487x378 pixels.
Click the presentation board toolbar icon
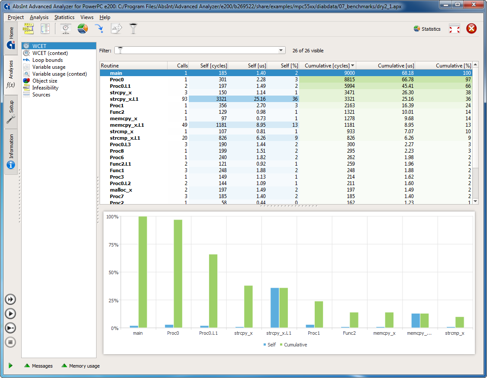[x=65, y=29]
